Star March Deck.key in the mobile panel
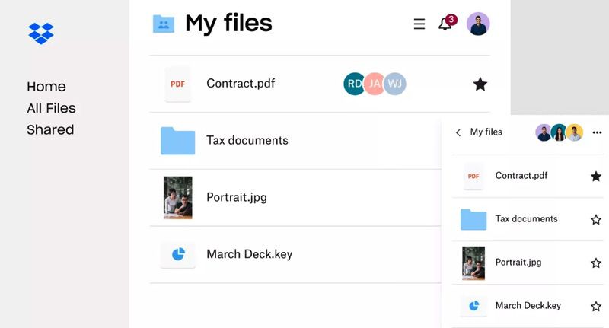This screenshot has width=609, height=328. [x=596, y=306]
